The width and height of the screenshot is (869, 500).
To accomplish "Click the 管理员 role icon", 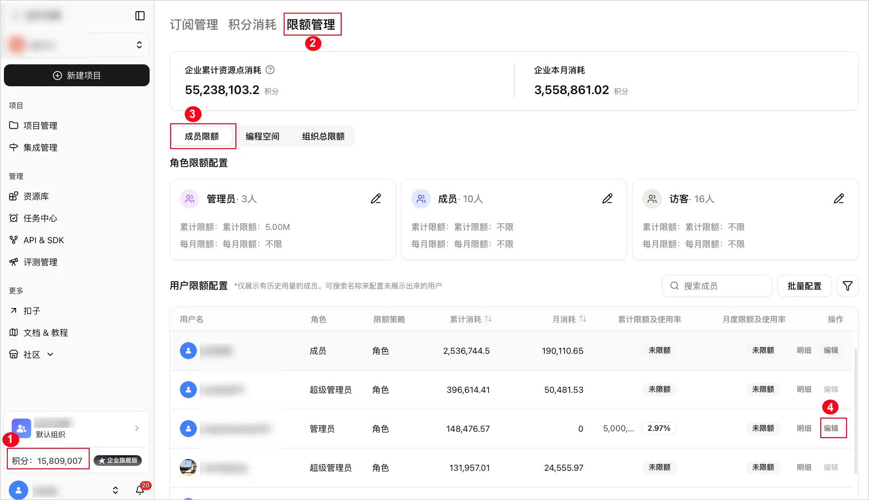I will (190, 199).
